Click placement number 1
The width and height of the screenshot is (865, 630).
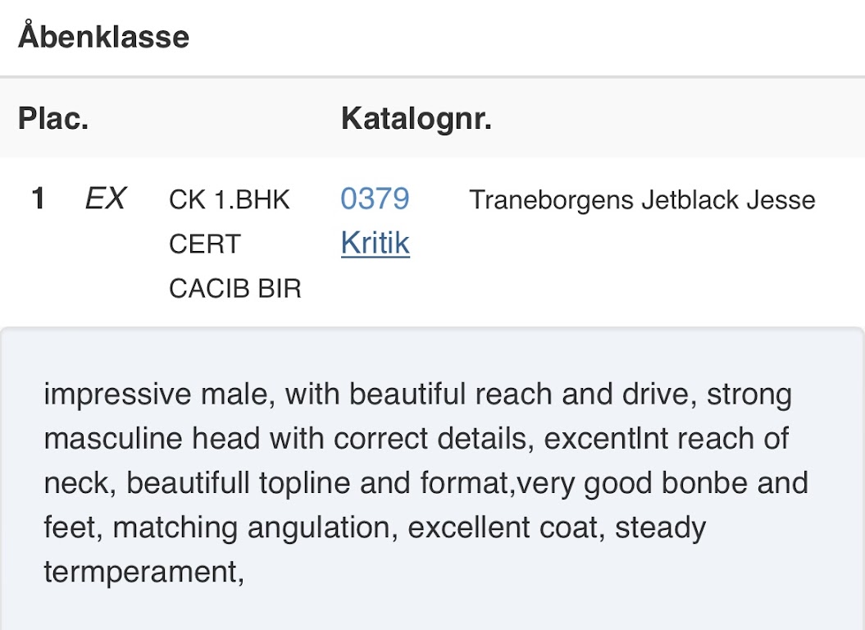click(x=38, y=199)
